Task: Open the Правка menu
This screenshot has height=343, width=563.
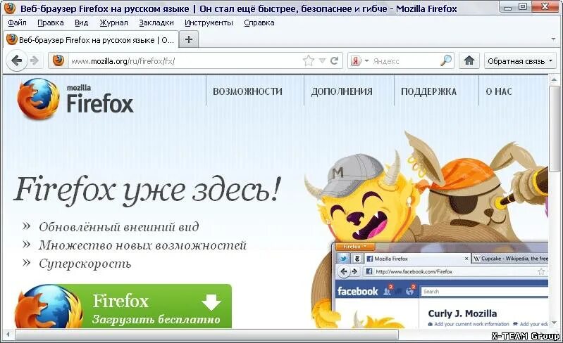Action: pyautogui.click(x=51, y=22)
